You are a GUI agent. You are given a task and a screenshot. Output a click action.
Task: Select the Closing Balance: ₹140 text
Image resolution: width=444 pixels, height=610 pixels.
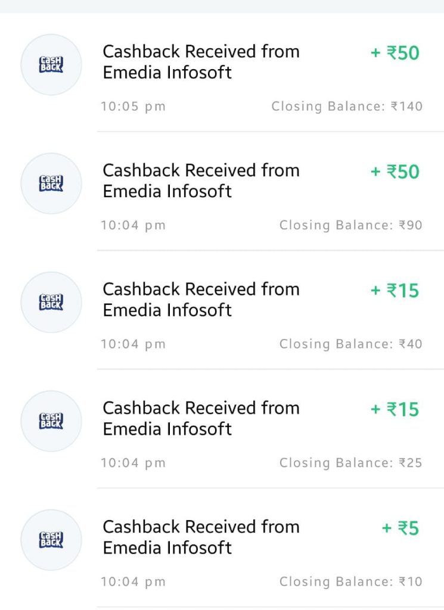(347, 107)
